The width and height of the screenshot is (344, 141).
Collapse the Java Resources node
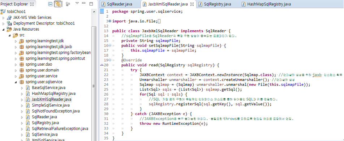click(x=4, y=30)
